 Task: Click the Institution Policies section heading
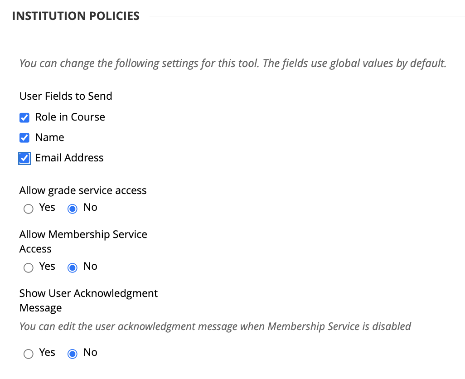[x=76, y=16]
